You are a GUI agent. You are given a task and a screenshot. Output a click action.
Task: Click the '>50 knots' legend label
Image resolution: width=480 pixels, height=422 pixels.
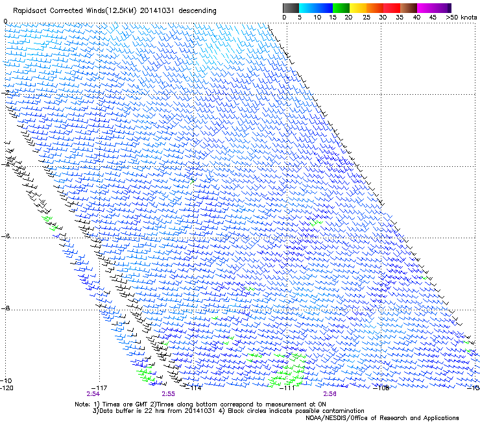click(x=461, y=18)
